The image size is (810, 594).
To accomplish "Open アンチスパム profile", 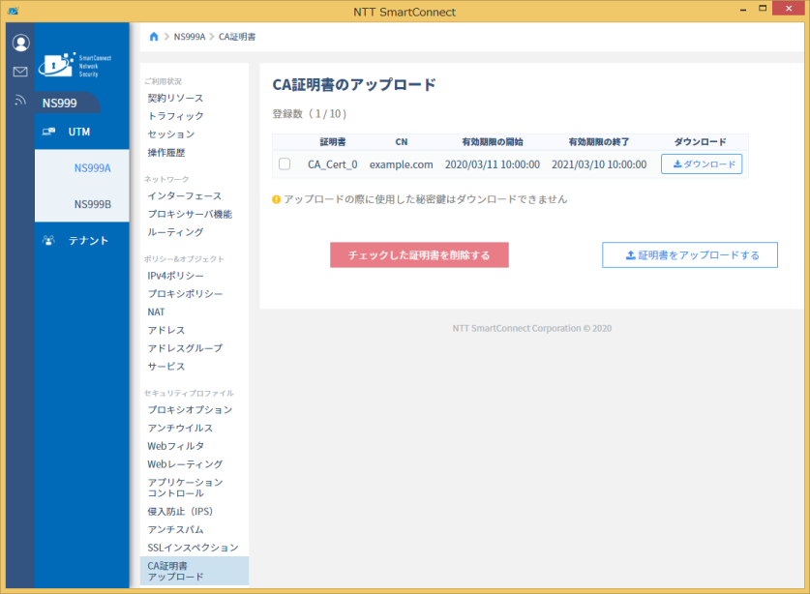I will click(x=175, y=529).
